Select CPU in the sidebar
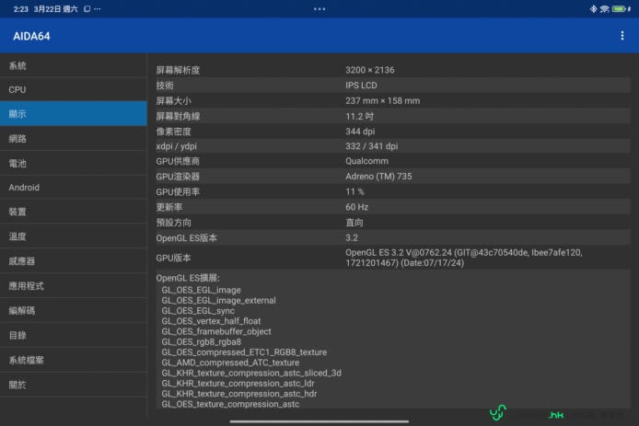639x426 pixels. [x=73, y=90]
